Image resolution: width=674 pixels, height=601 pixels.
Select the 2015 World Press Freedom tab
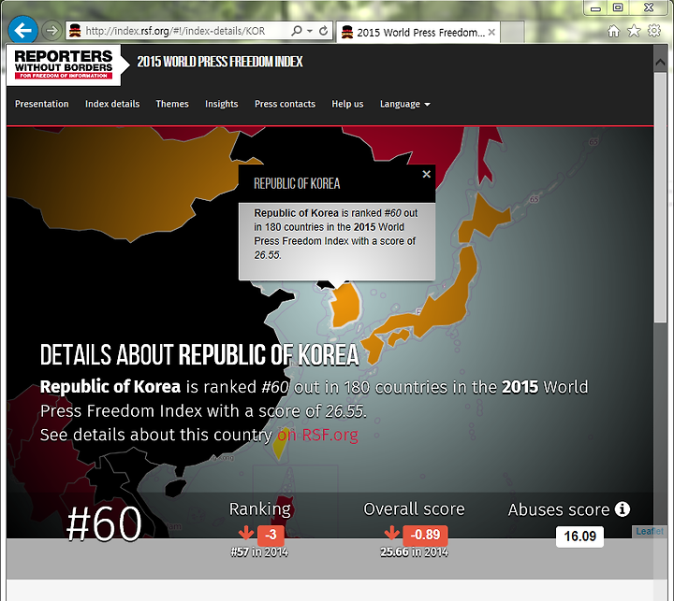(418, 32)
